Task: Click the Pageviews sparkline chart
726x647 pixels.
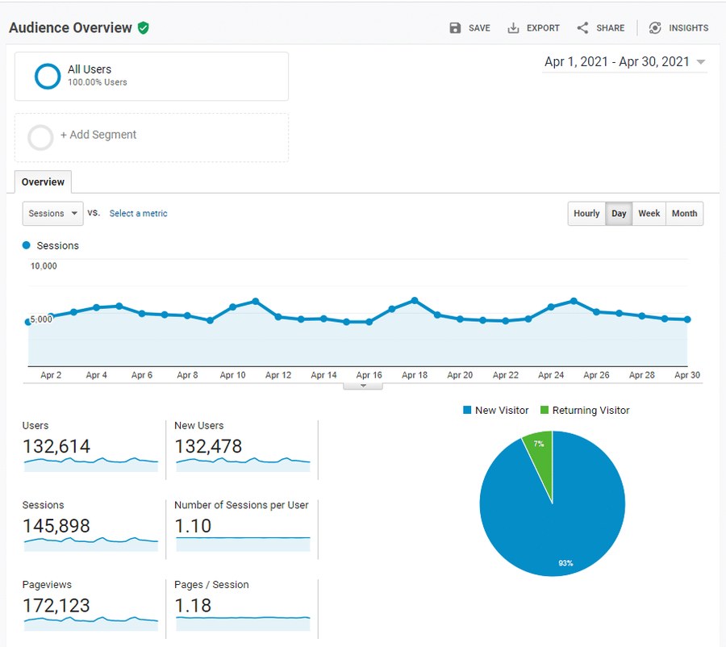Action: coord(91,624)
